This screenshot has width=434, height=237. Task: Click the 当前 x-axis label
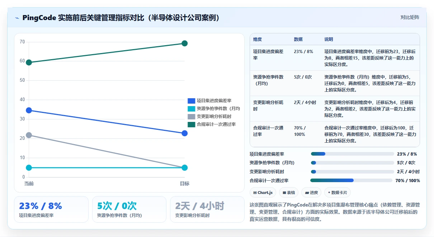29,184
